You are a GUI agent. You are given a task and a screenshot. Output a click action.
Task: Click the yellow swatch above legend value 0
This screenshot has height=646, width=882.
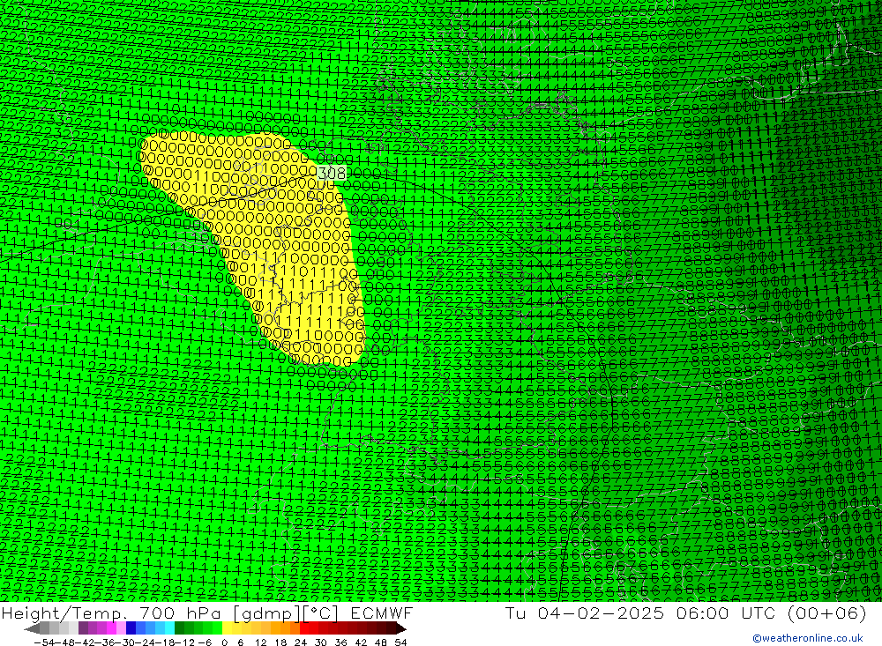(227, 628)
